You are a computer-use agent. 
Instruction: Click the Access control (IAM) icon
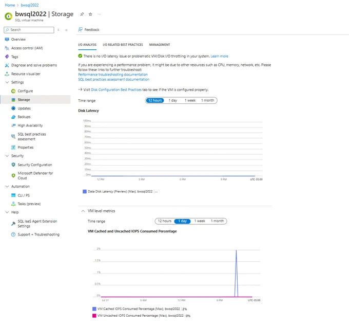[7, 48]
